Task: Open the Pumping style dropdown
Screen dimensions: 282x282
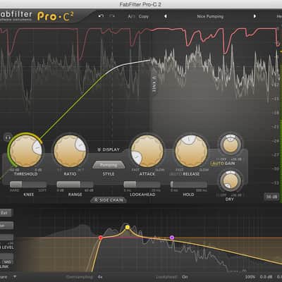Action: point(109,165)
